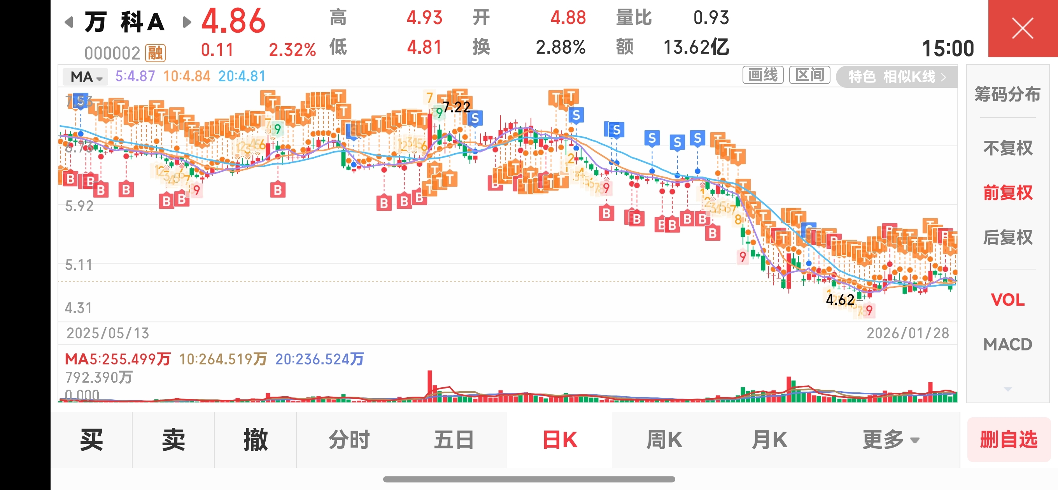
Task: Close the chart with the red X
Action: [1022, 29]
